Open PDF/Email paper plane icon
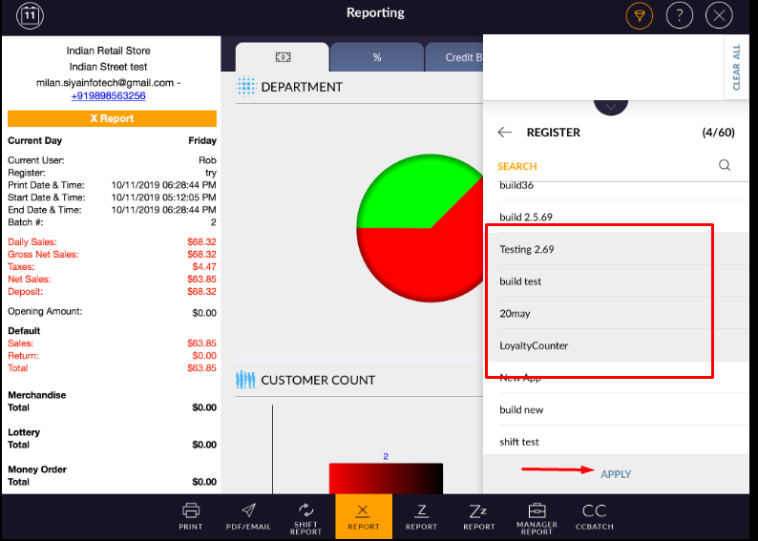The height and width of the screenshot is (541, 758). pos(248,516)
